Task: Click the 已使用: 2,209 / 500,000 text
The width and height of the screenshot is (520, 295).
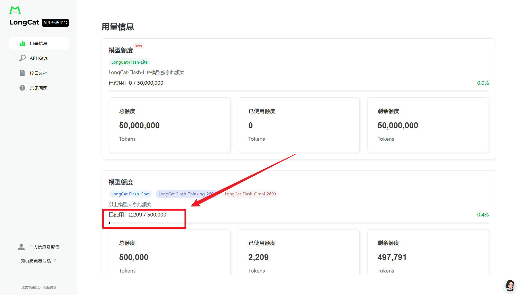Action: (x=138, y=215)
